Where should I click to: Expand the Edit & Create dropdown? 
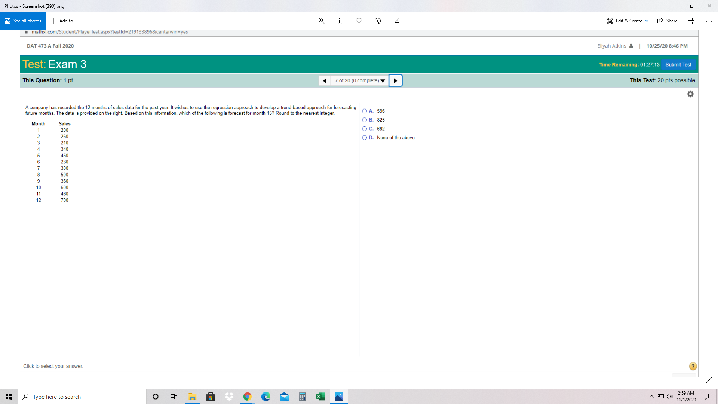[628, 21]
